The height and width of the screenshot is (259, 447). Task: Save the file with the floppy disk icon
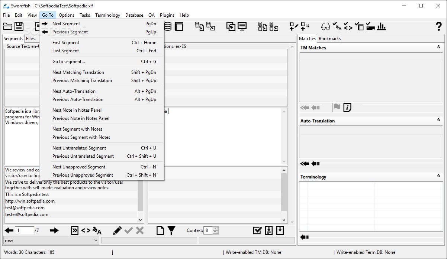pos(19,26)
